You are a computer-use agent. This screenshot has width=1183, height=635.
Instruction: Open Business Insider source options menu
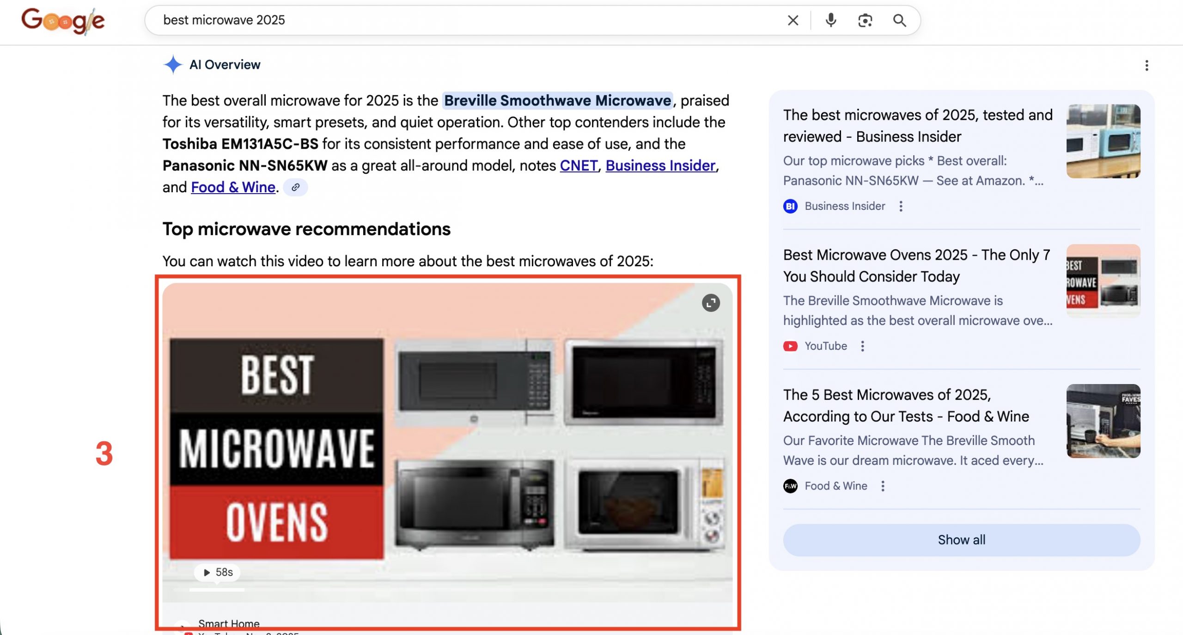pos(901,206)
